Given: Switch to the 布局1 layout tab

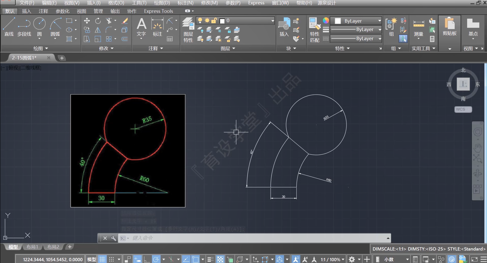Looking at the screenshot, I should (32, 247).
